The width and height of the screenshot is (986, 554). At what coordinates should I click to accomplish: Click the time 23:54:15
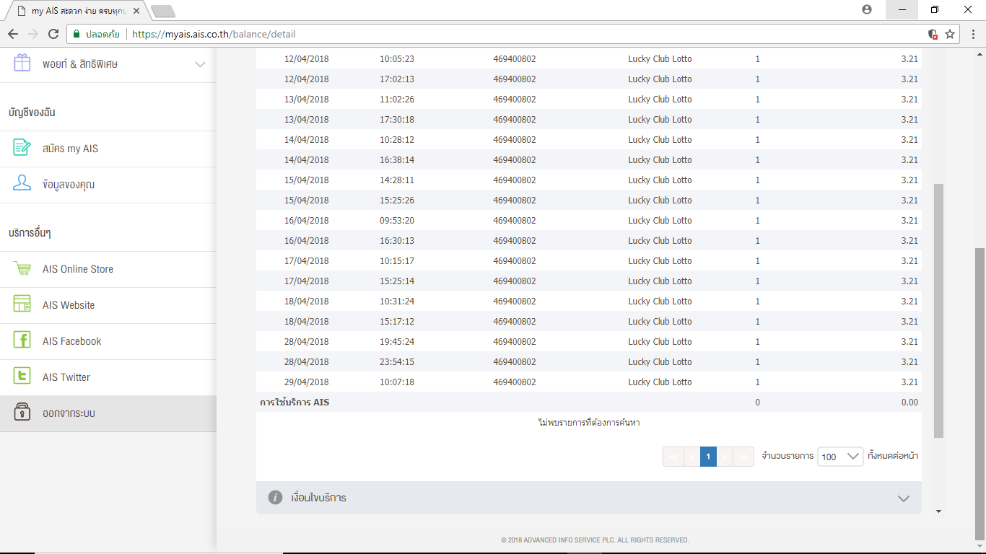397,361
